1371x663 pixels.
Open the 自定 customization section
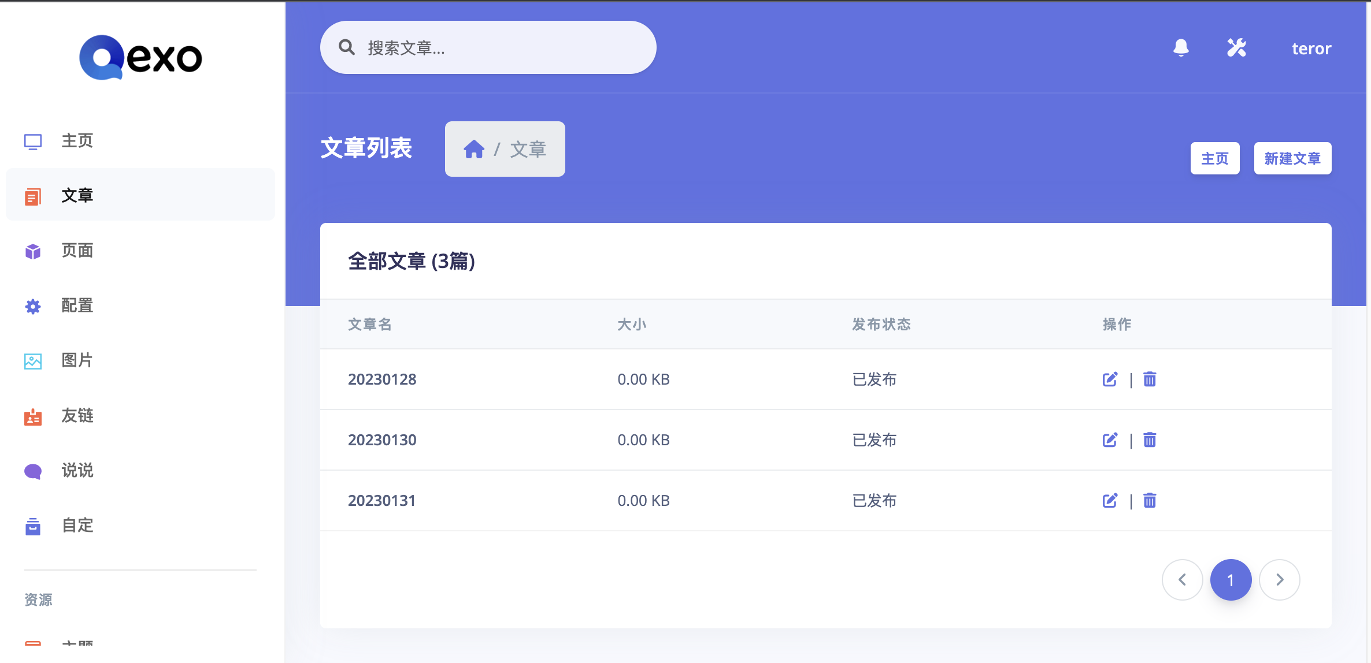pyautogui.click(x=76, y=525)
